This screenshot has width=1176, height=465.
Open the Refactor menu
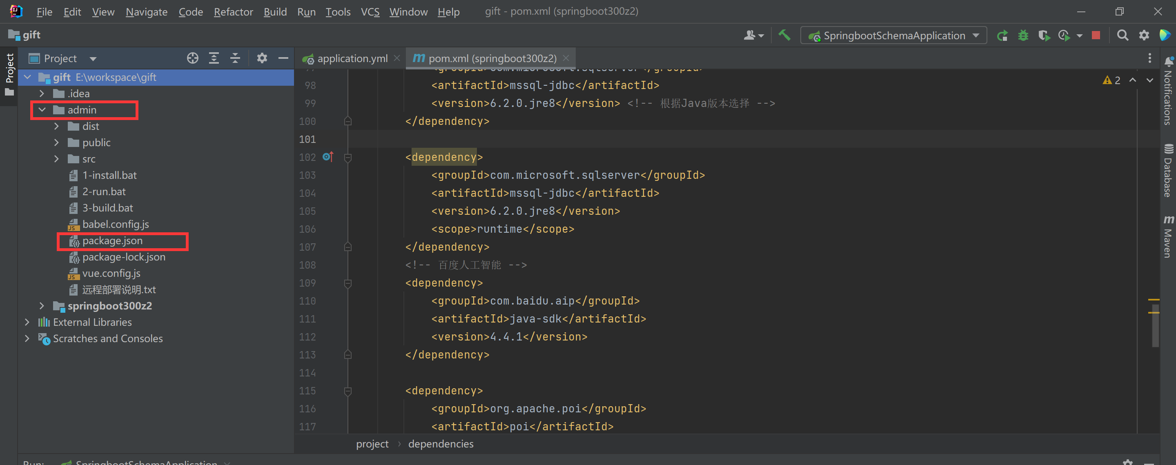(233, 12)
